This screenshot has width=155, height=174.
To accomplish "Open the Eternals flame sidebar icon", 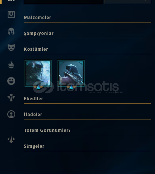I will pyautogui.click(x=11, y=64).
